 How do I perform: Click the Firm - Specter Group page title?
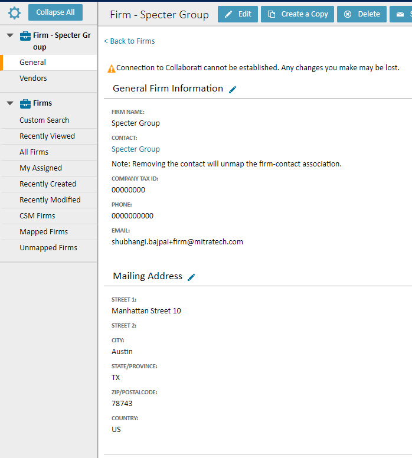159,15
